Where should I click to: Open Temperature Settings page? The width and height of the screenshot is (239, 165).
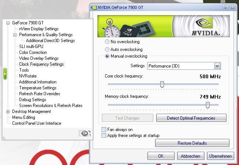38,88
